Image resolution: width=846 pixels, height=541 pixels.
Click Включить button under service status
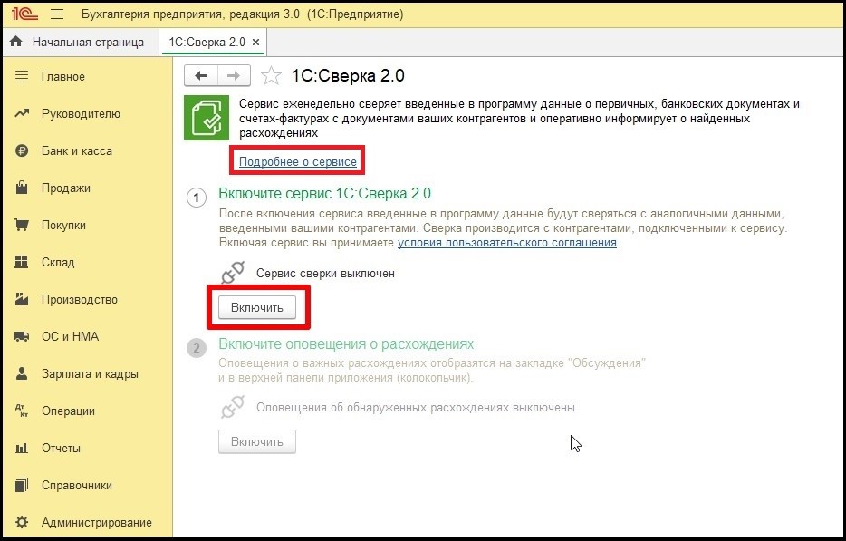[x=257, y=308]
